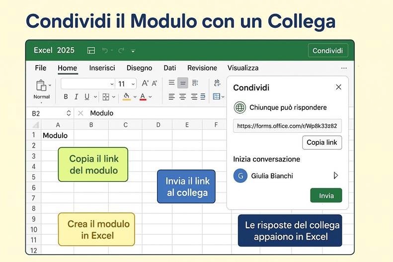
Task: Expand the underline style arrow
Action: pyautogui.click(x=95, y=97)
